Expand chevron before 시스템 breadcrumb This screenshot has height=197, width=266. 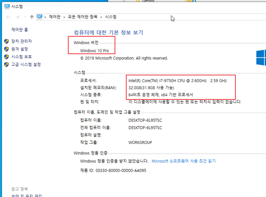pos(101,17)
